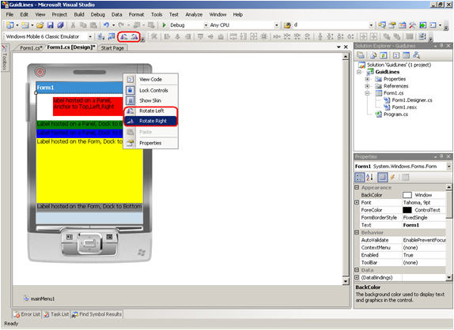The image size is (454, 330).
Task: Open the Toolbox side tab
Action: 5,58
